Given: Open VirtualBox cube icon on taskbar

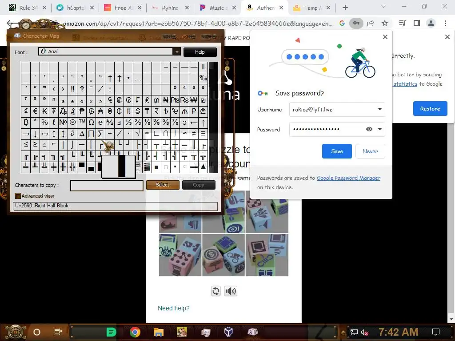Looking at the screenshot, I should 229,332.
